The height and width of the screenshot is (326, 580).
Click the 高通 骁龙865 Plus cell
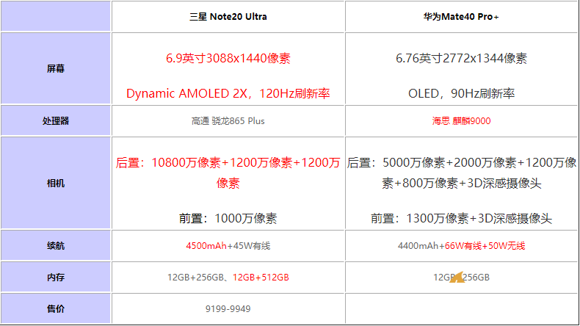coord(228,121)
